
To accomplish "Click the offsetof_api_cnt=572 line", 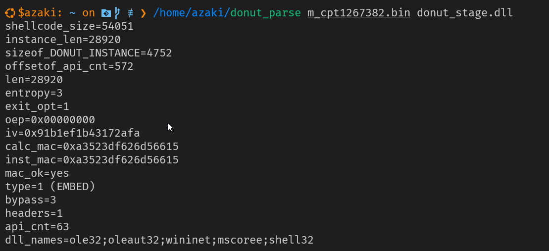I will pyautogui.click(x=69, y=66).
